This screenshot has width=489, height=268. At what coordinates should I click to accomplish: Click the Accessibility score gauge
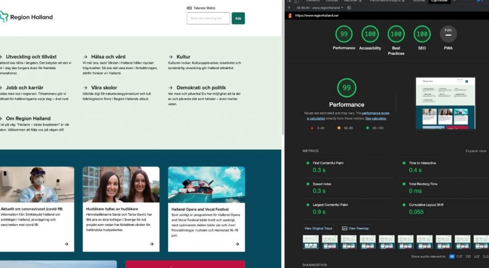click(x=370, y=34)
